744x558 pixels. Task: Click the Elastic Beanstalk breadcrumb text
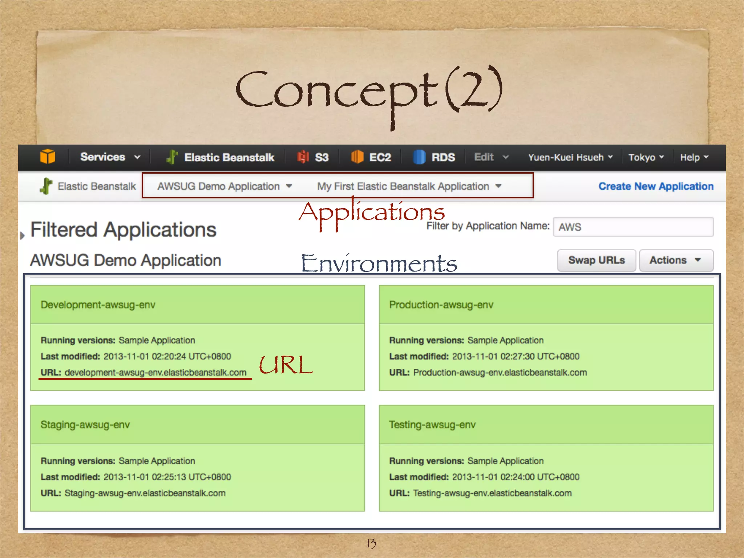click(97, 186)
